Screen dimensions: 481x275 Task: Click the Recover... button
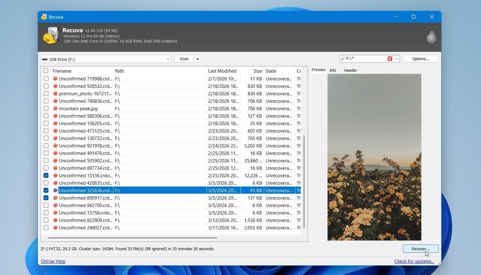tap(421, 249)
